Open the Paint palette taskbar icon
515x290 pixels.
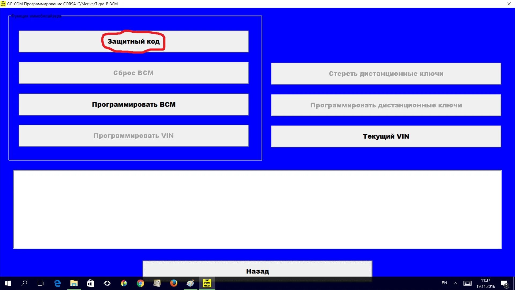click(190, 283)
